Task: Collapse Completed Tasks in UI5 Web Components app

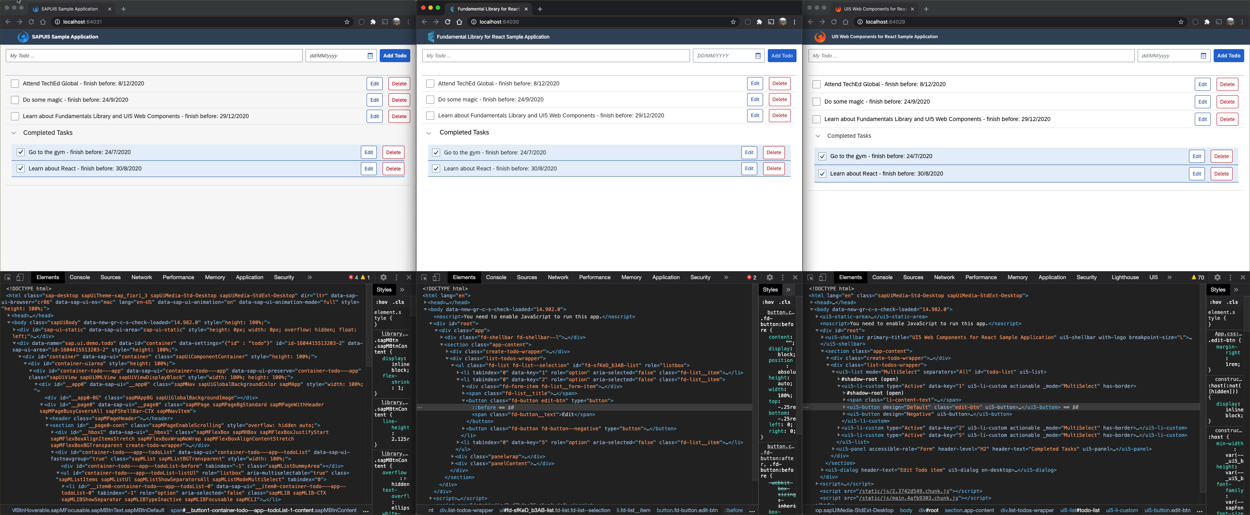Action: coord(818,136)
